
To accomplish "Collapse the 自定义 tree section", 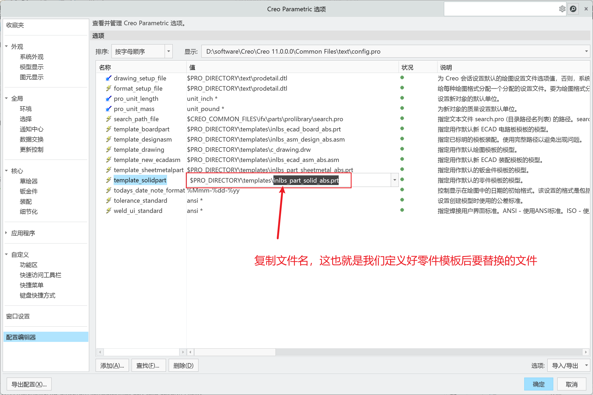I will coord(6,254).
